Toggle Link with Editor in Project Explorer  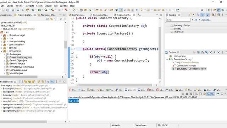pos(51,19)
